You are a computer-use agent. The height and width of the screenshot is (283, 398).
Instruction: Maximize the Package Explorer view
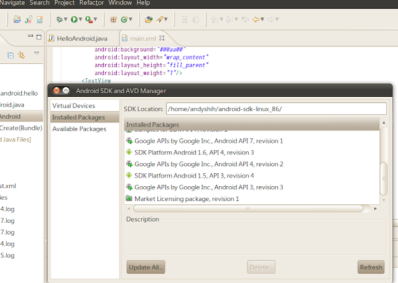pos(39,37)
